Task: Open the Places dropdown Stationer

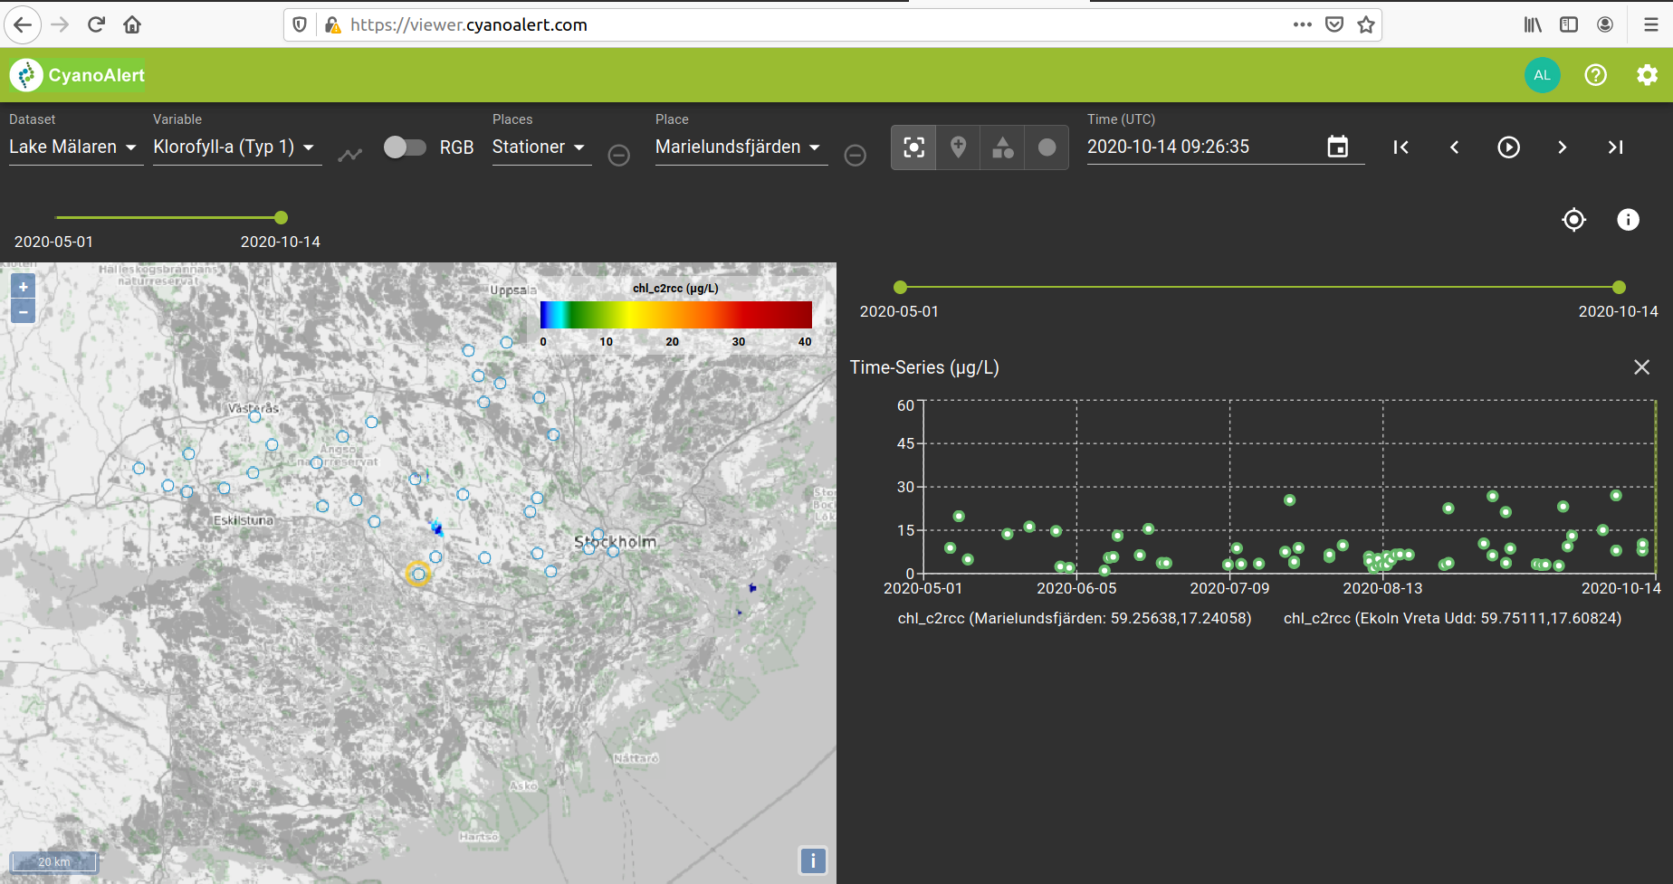Action: coord(539,147)
